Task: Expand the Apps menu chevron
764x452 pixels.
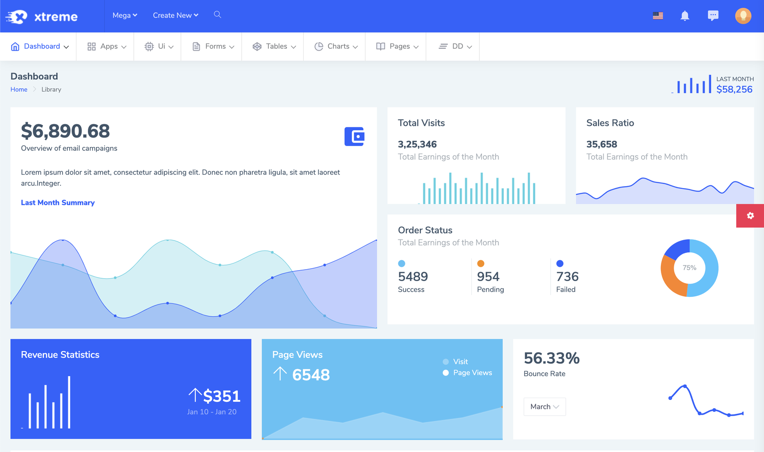Action: tap(124, 47)
